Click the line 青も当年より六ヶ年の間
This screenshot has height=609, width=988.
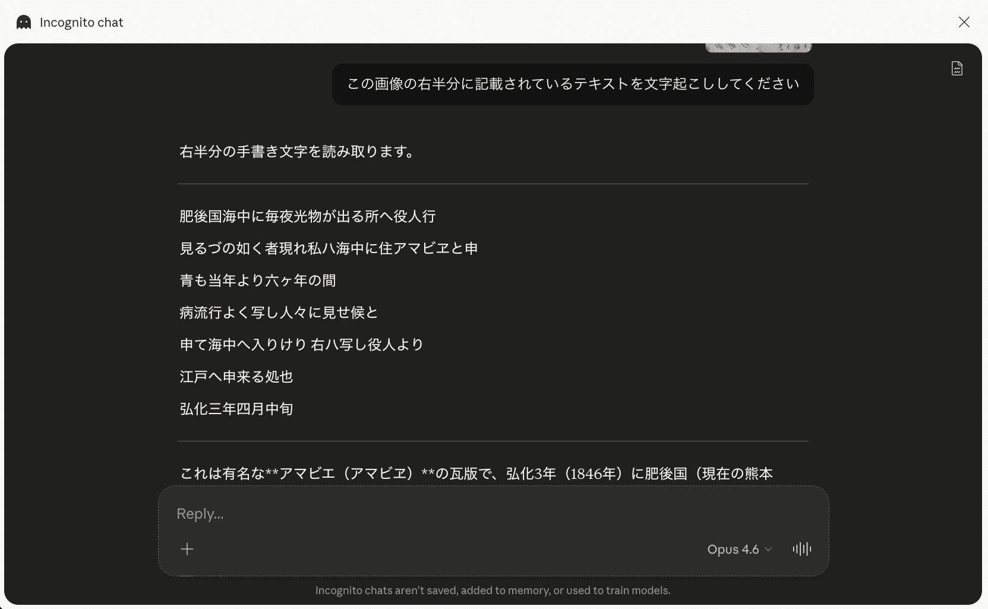(257, 280)
